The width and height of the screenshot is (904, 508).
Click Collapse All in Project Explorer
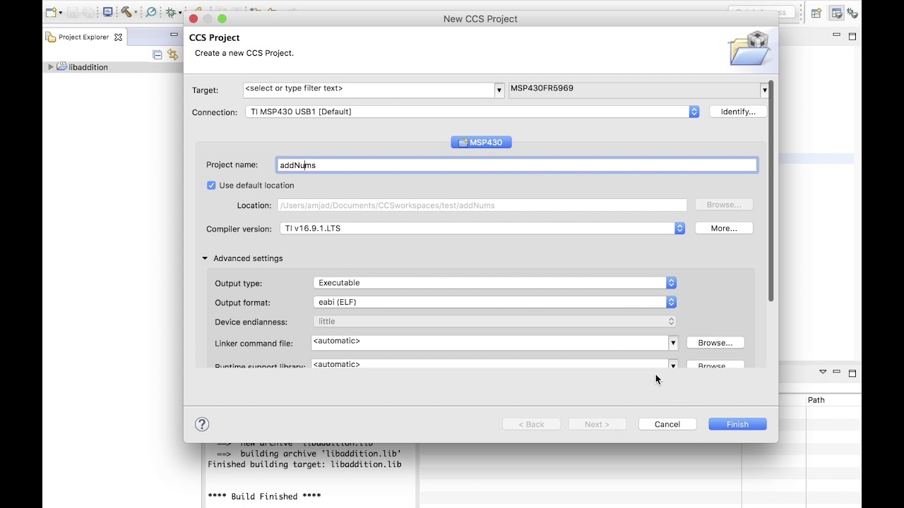(157, 54)
